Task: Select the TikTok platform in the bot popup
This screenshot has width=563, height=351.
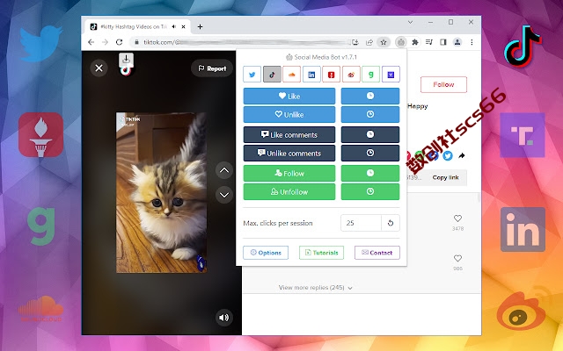Action: [272, 75]
